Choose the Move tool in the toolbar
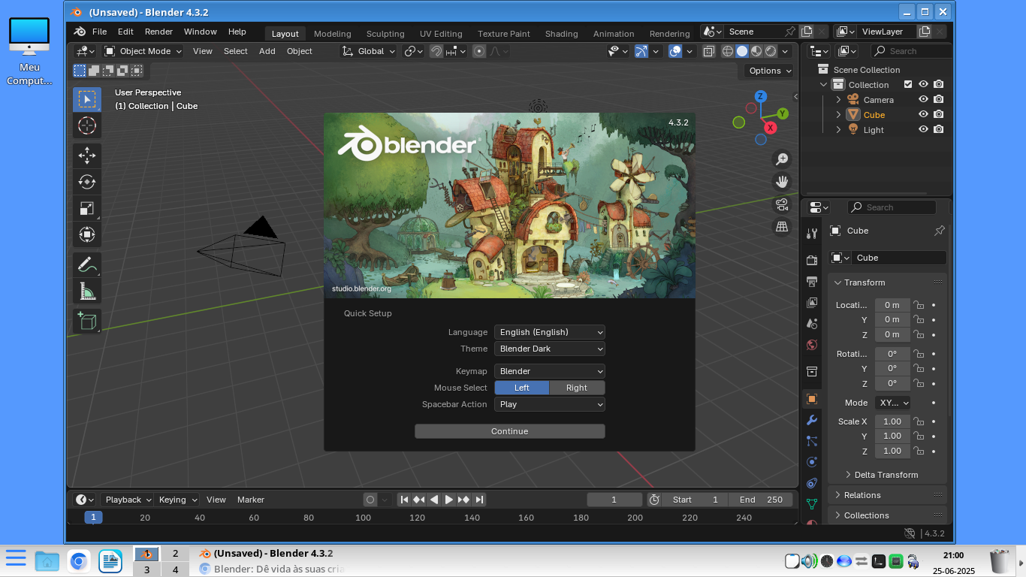Image resolution: width=1026 pixels, height=577 pixels. (x=87, y=156)
